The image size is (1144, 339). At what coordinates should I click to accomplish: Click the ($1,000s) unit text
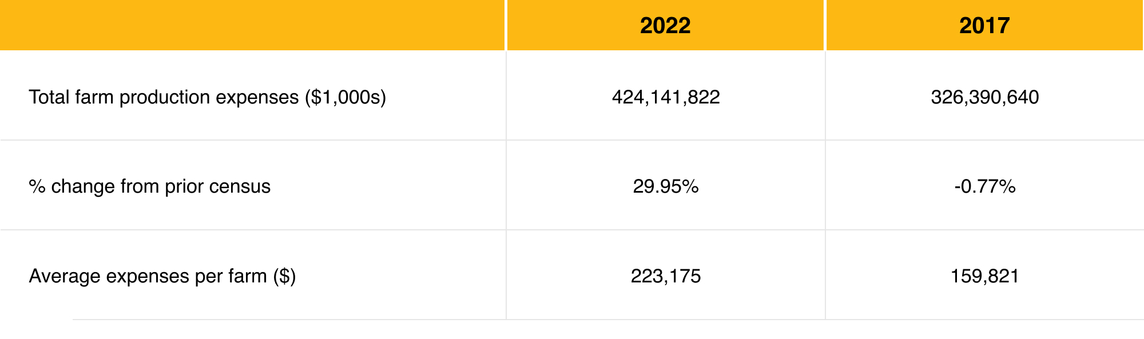(x=345, y=97)
